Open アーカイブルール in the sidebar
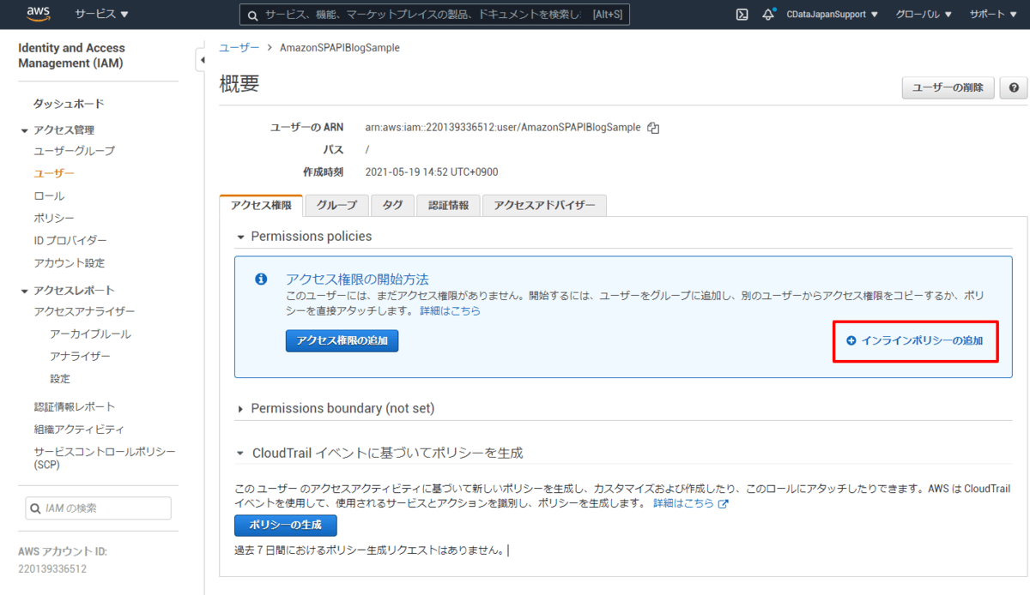The height and width of the screenshot is (595, 1030). click(90, 334)
